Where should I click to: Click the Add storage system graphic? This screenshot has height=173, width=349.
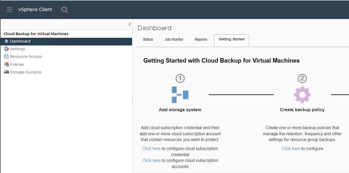tap(180, 95)
